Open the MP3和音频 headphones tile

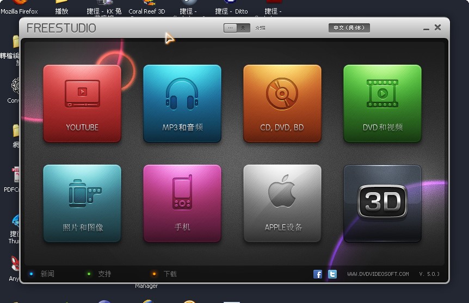(x=182, y=103)
